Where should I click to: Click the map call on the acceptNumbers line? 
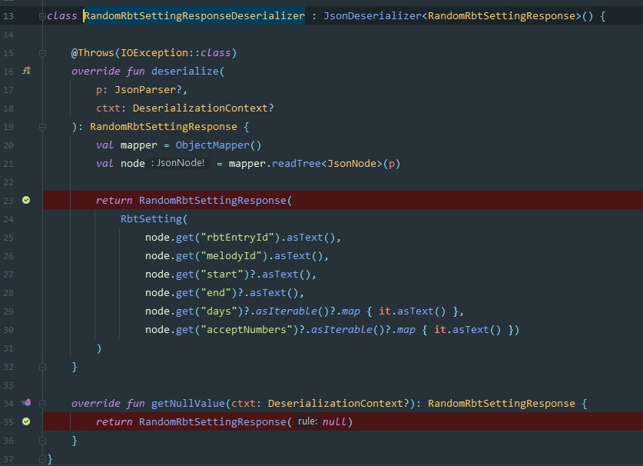pos(406,330)
